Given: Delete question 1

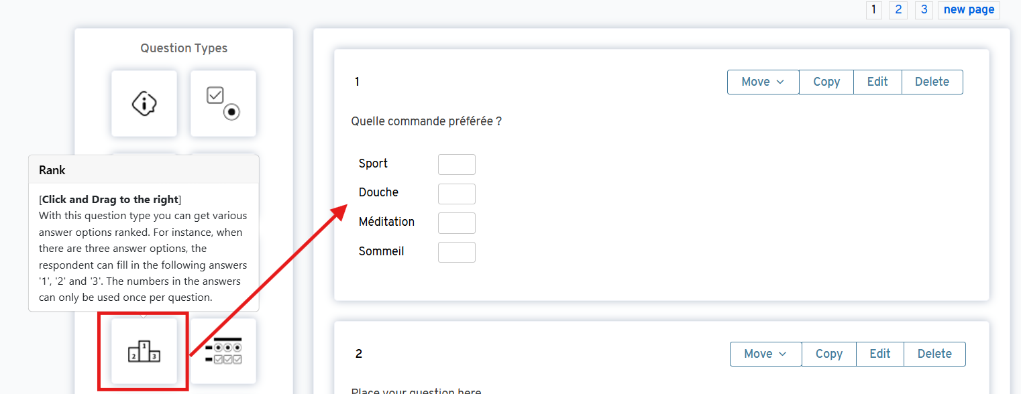Looking at the screenshot, I should (932, 82).
